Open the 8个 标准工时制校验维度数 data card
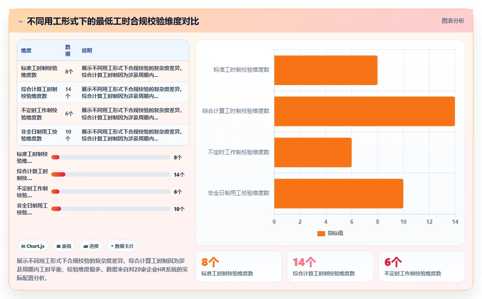The image size is (482, 299). [239, 266]
